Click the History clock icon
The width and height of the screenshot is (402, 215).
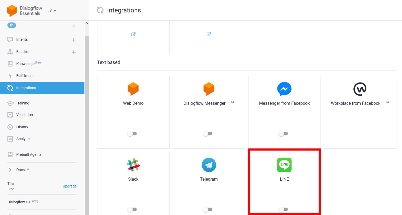[x=10, y=127]
